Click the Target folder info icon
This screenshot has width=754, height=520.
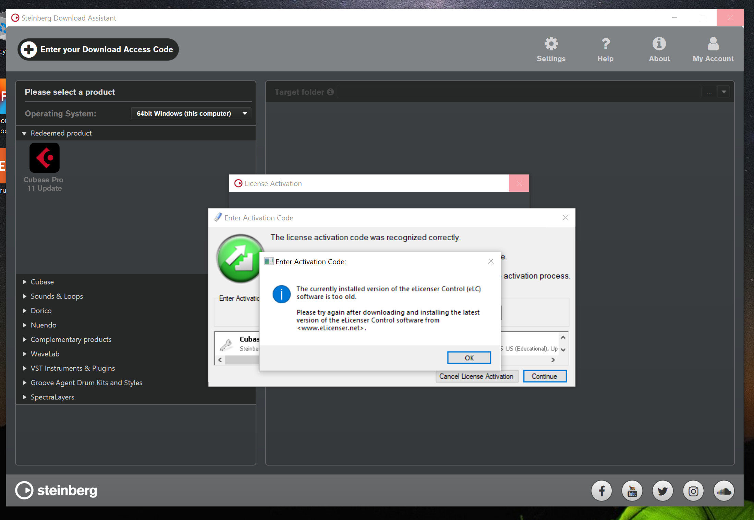coord(330,92)
